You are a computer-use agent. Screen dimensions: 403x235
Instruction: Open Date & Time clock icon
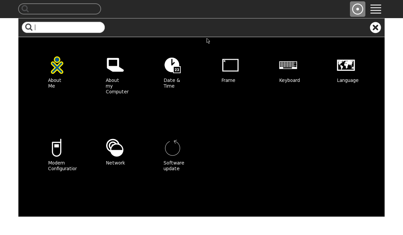(172, 65)
